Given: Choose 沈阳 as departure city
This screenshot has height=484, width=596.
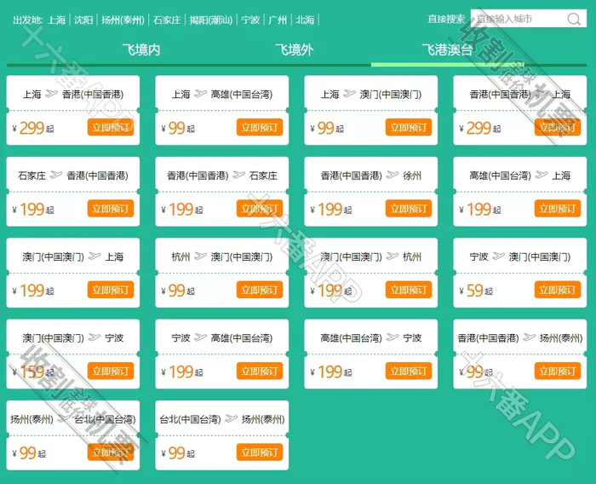Looking at the screenshot, I should point(83,20).
